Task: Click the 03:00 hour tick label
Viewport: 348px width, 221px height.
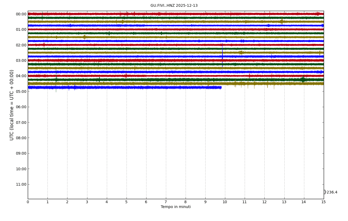Action: [21, 60]
